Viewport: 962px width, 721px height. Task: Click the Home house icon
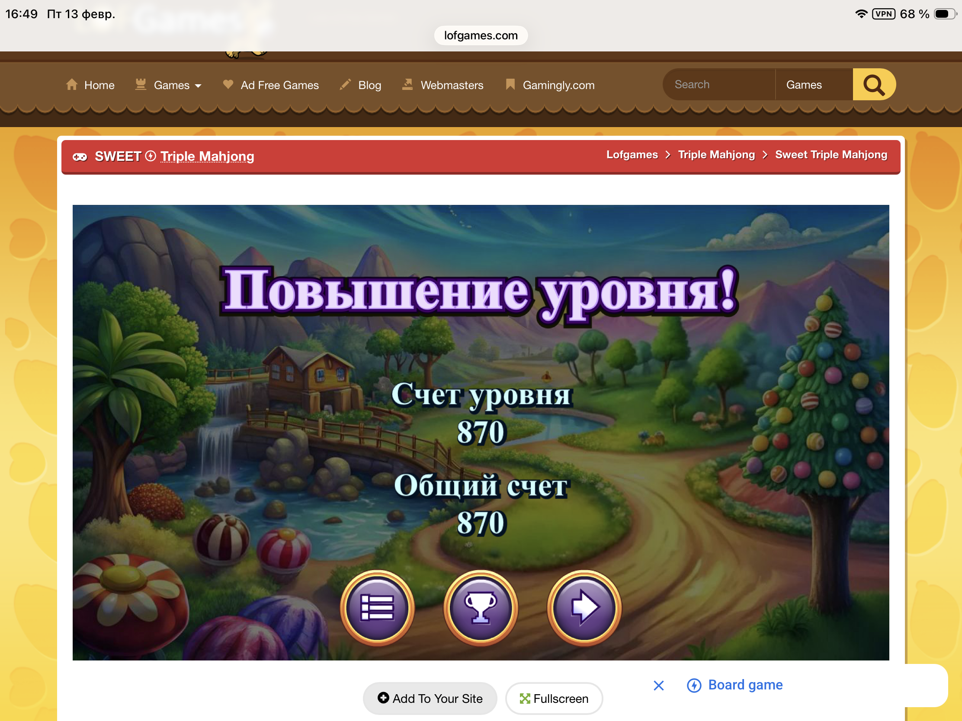tap(72, 85)
